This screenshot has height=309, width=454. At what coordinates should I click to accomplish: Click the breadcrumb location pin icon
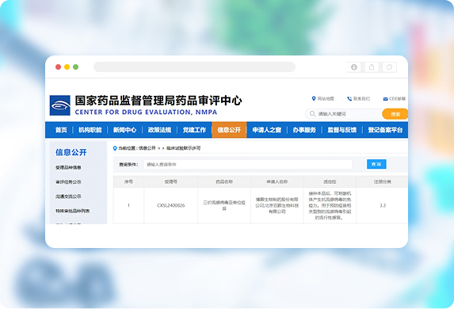115,148
